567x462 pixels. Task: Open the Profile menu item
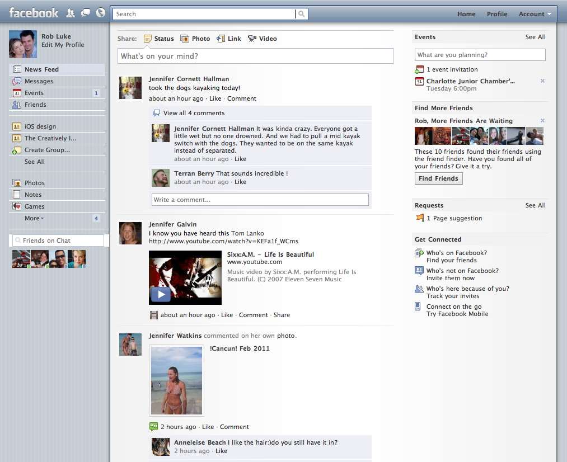497,13
